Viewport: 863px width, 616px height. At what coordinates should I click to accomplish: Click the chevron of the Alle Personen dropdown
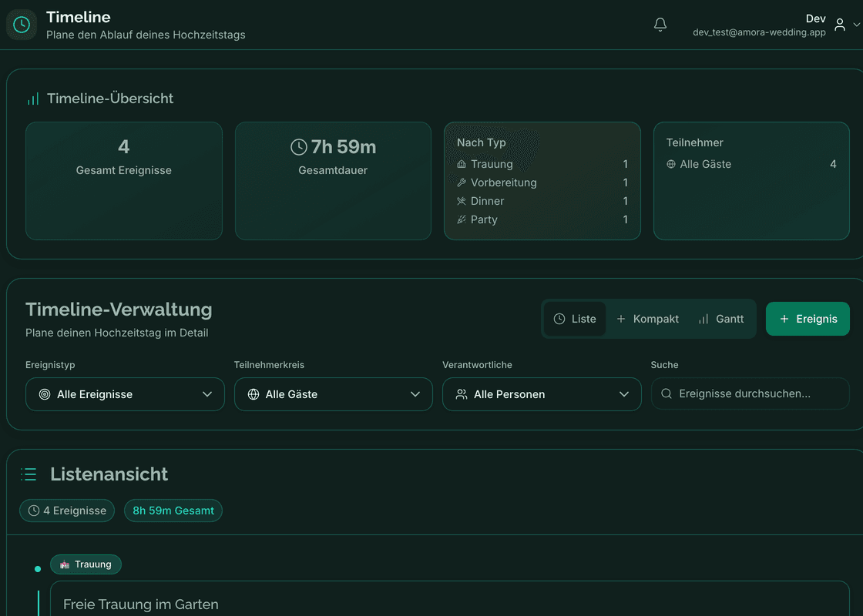pos(623,394)
